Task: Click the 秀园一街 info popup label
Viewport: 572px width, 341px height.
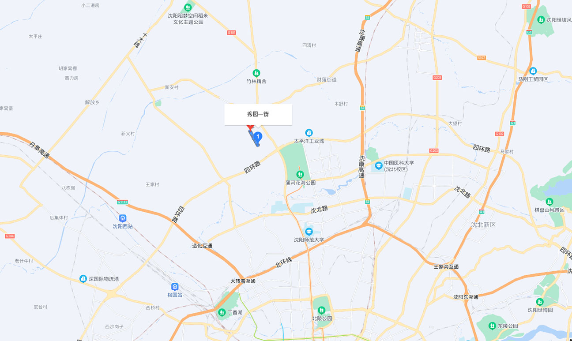Action: click(258, 114)
